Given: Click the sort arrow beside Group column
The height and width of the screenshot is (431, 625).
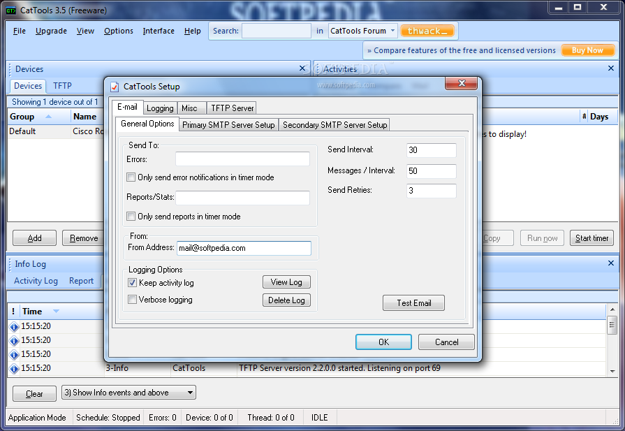Looking at the screenshot, I should click(48, 117).
